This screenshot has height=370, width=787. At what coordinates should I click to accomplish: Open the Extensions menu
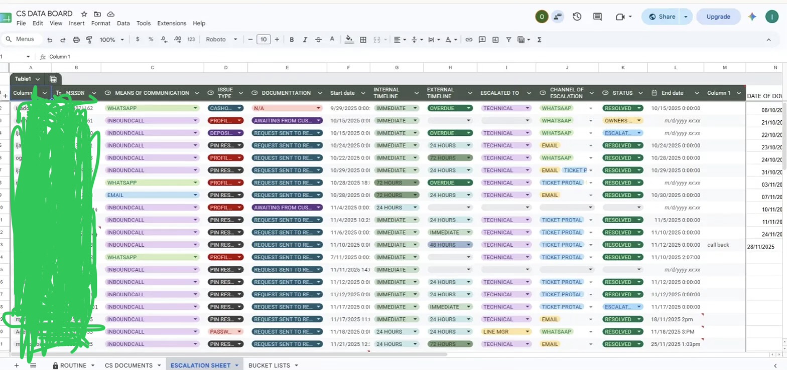(172, 23)
